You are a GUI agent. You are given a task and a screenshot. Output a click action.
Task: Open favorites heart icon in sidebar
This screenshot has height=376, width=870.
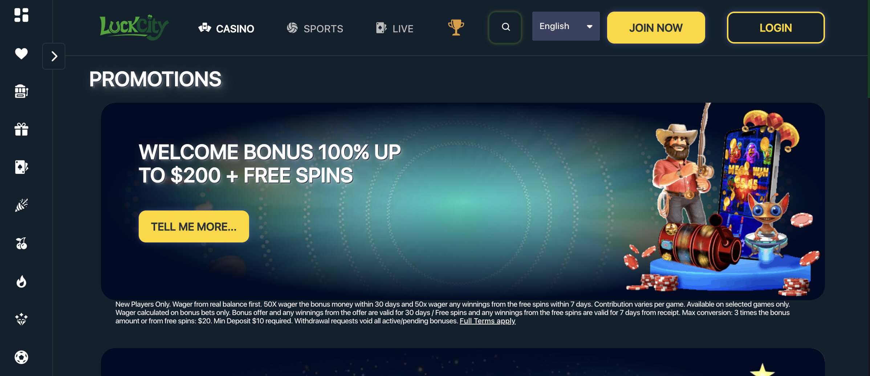click(x=21, y=54)
